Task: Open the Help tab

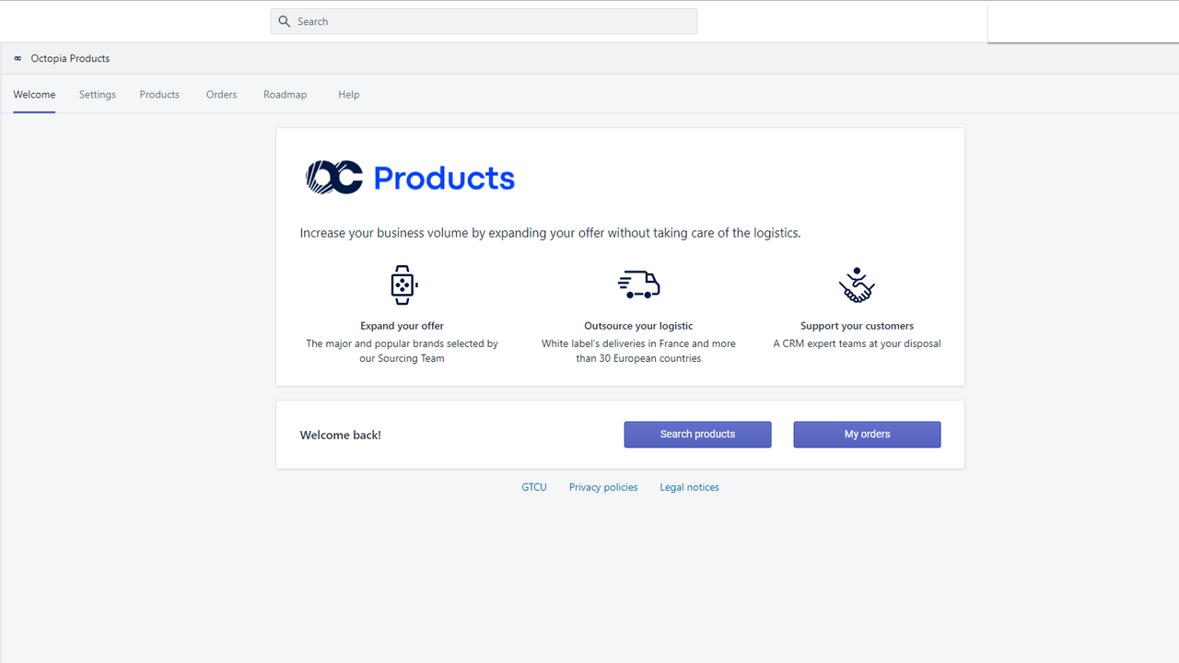Action: (349, 95)
